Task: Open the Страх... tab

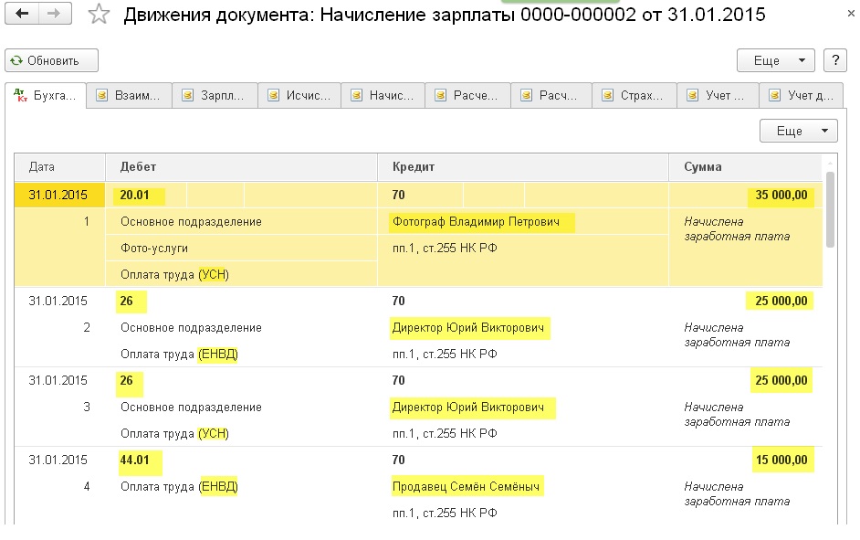Action: (x=635, y=96)
